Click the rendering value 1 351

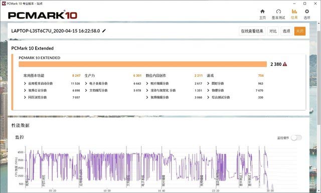(198, 90)
